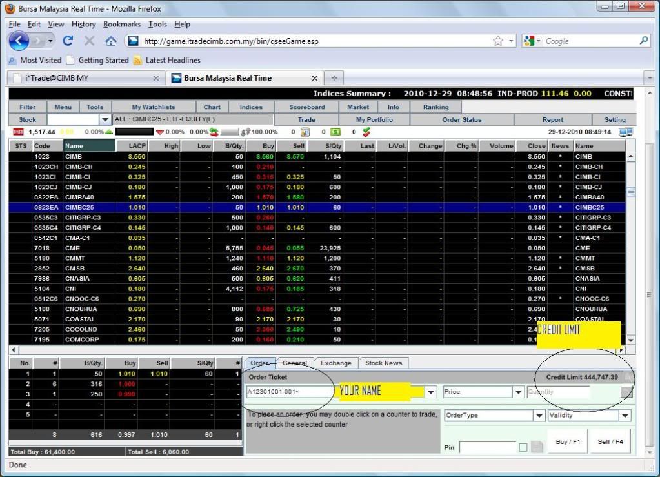Open a new tab with the plus icon

coord(334,78)
